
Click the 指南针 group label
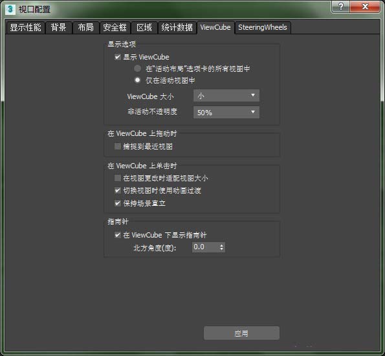pos(118,221)
